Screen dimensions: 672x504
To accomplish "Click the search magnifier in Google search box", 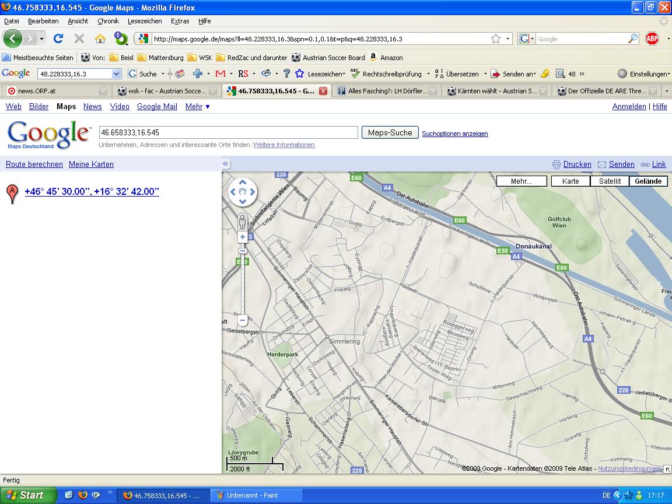I will tap(632, 38).
